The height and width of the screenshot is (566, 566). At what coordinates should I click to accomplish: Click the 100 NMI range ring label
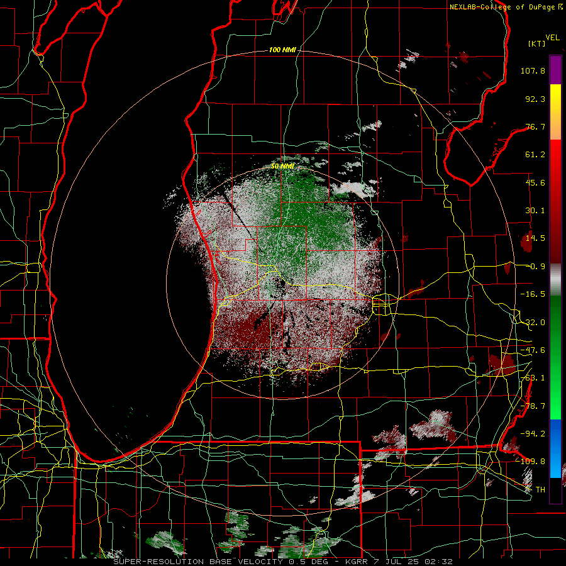pyautogui.click(x=282, y=50)
